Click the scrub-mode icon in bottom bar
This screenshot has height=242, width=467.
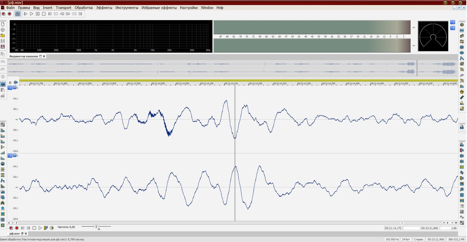(52, 228)
